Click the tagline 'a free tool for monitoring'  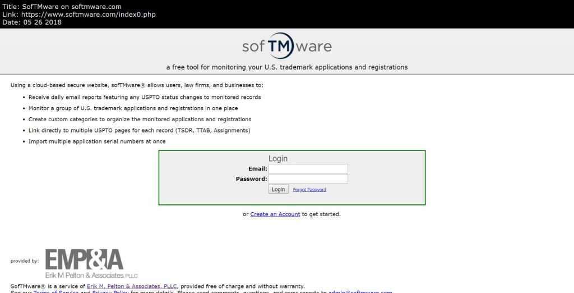[x=286, y=67]
